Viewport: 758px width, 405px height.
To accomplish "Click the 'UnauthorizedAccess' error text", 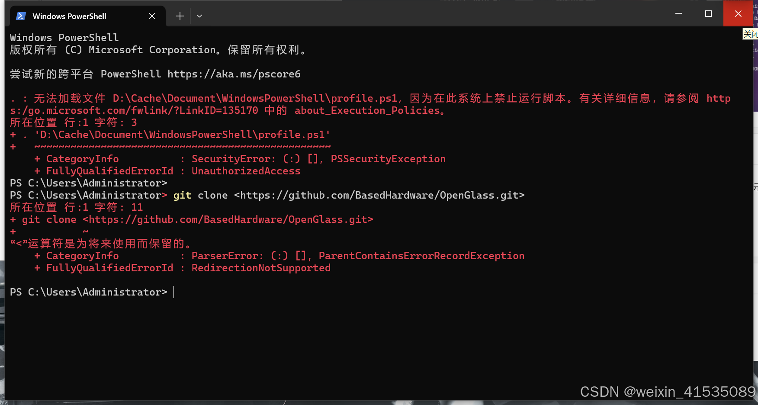I will tap(246, 171).
